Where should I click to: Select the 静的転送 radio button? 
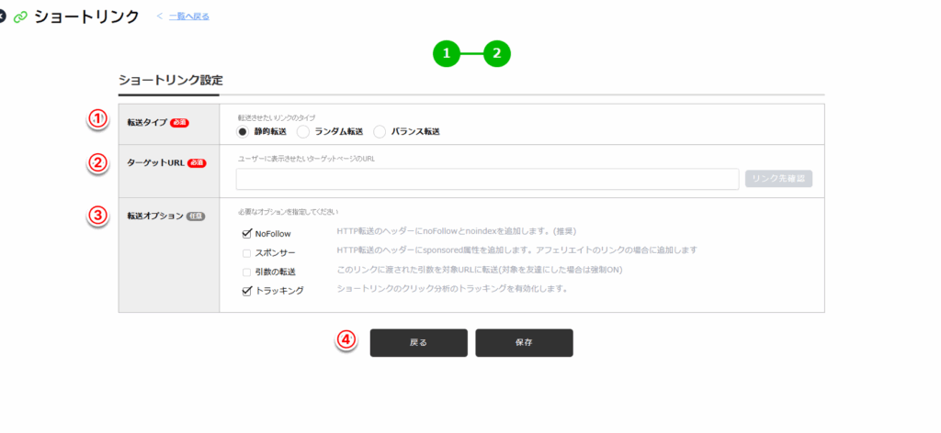tap(244, 132)
